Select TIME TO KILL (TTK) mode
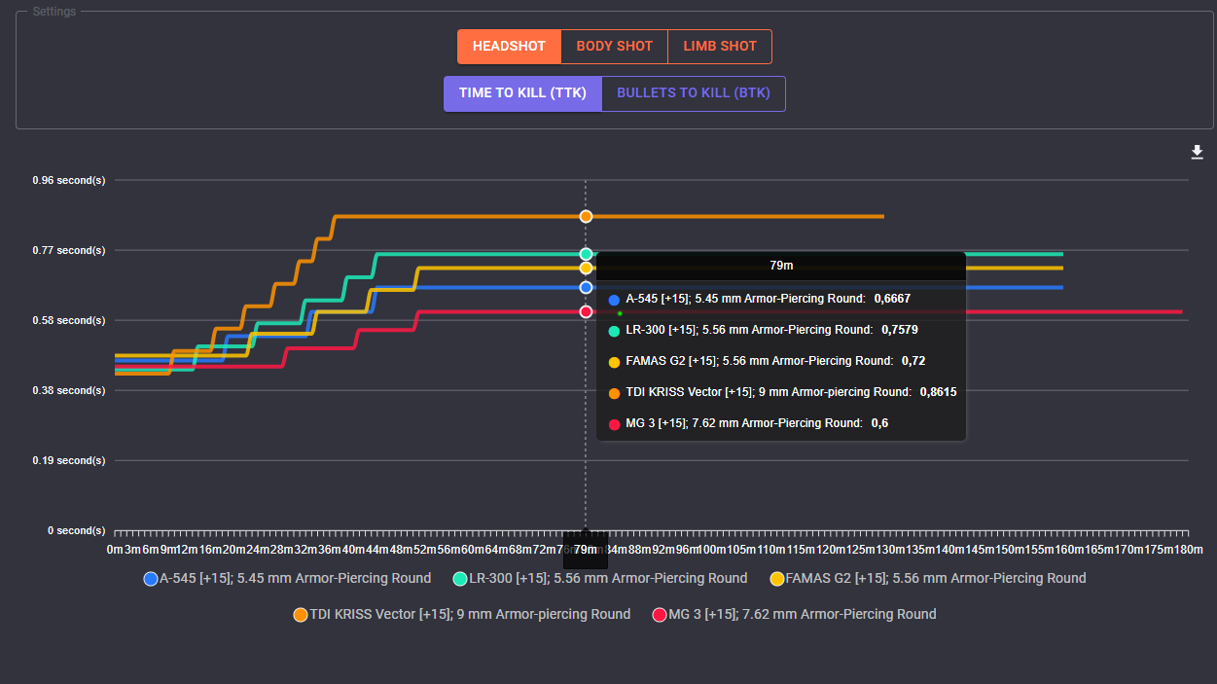Viewport: 1217px width, 684px height. coord(523,93)
